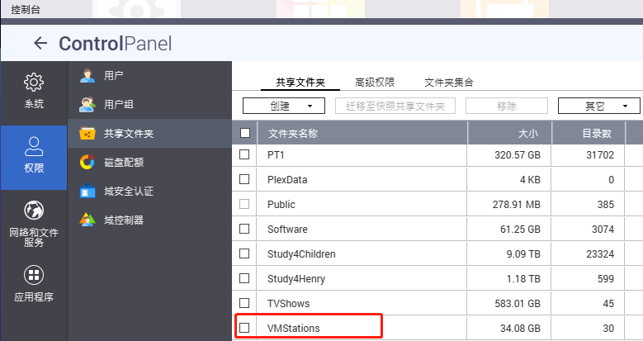Select the PT1 folder name

point(276,155)
